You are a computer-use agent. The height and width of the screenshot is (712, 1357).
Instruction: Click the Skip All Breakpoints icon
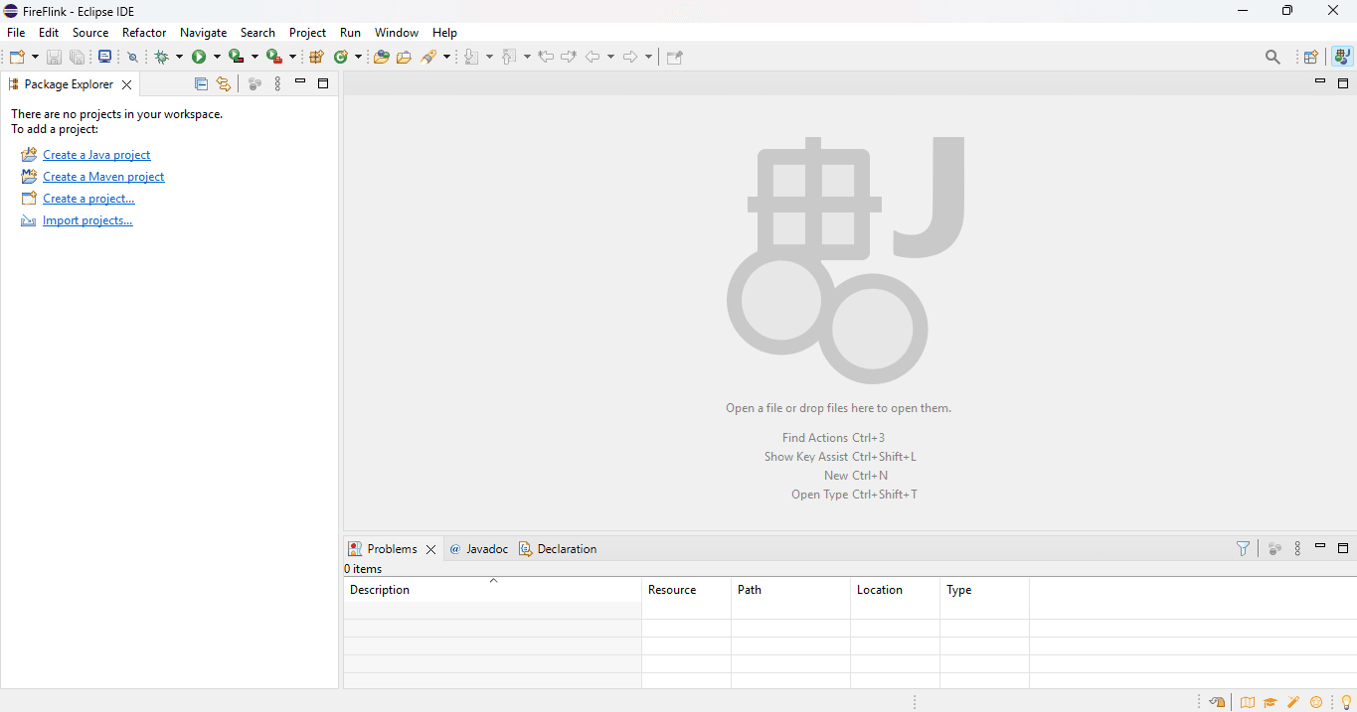pyautogui.click(x=132, y=57)
